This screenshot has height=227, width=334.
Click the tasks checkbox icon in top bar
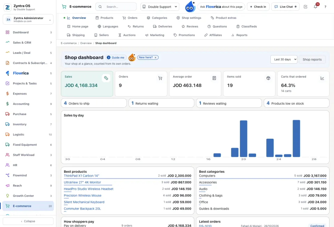(305, 7)
